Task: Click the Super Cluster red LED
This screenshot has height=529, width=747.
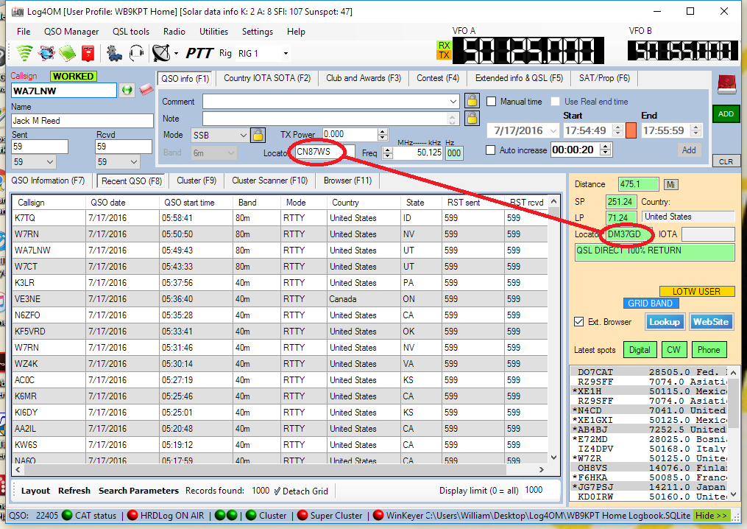Action: point(302,515)
